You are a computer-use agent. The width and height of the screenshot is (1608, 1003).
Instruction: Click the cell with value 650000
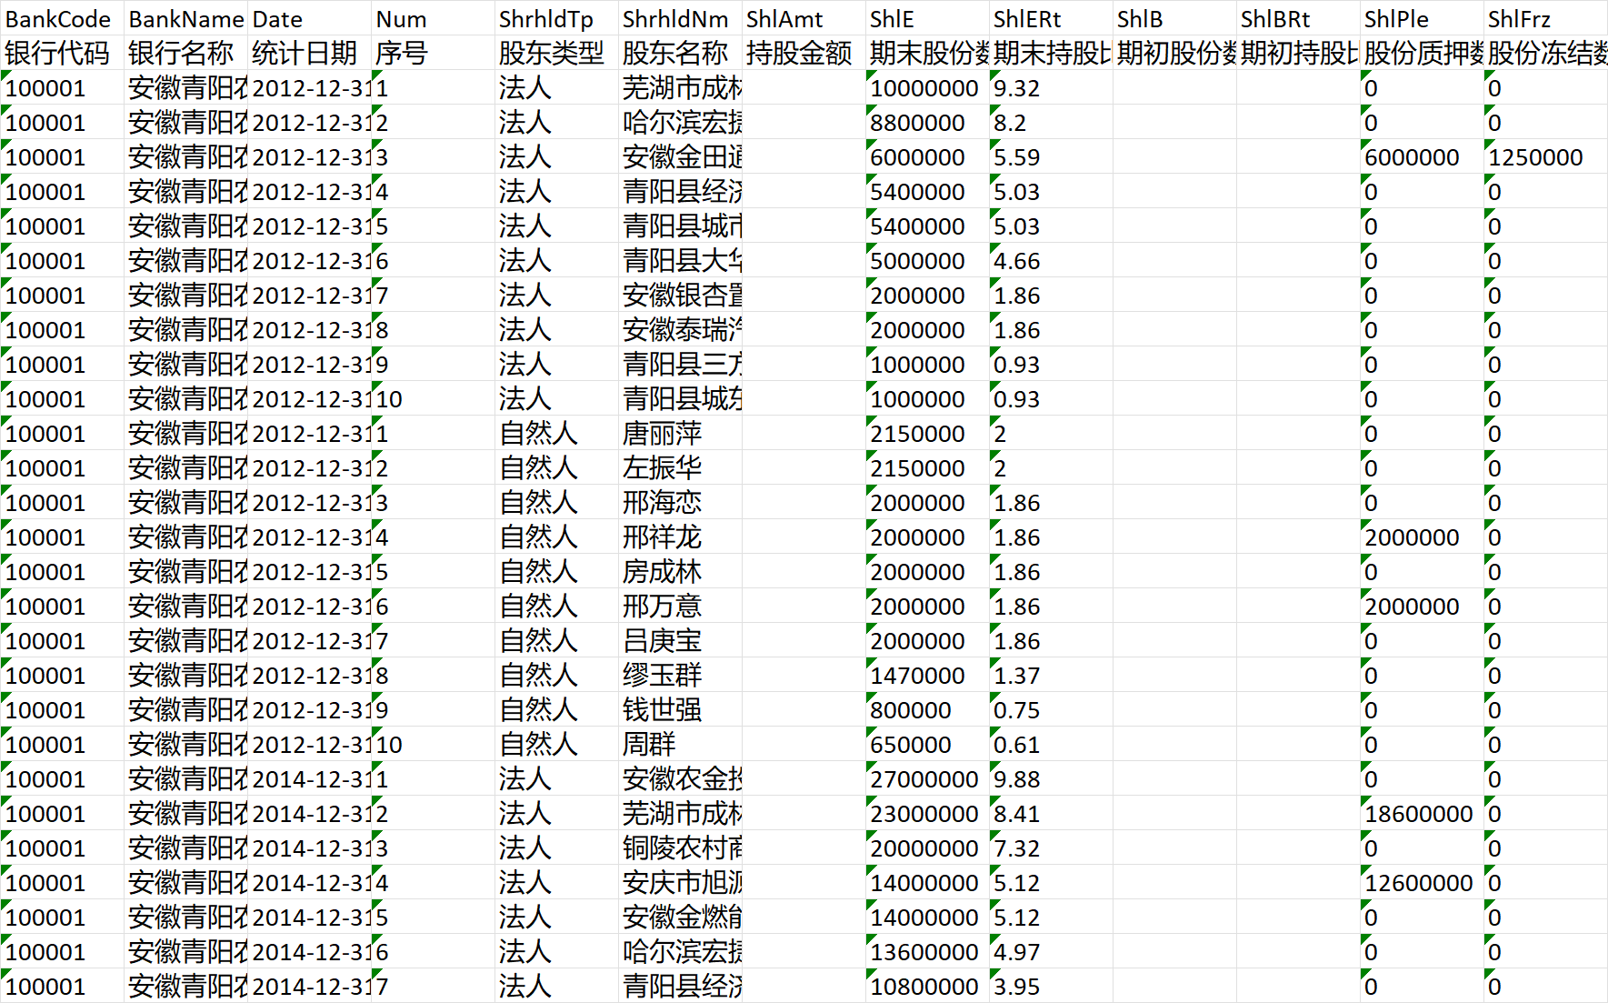(x=927, y=744)
